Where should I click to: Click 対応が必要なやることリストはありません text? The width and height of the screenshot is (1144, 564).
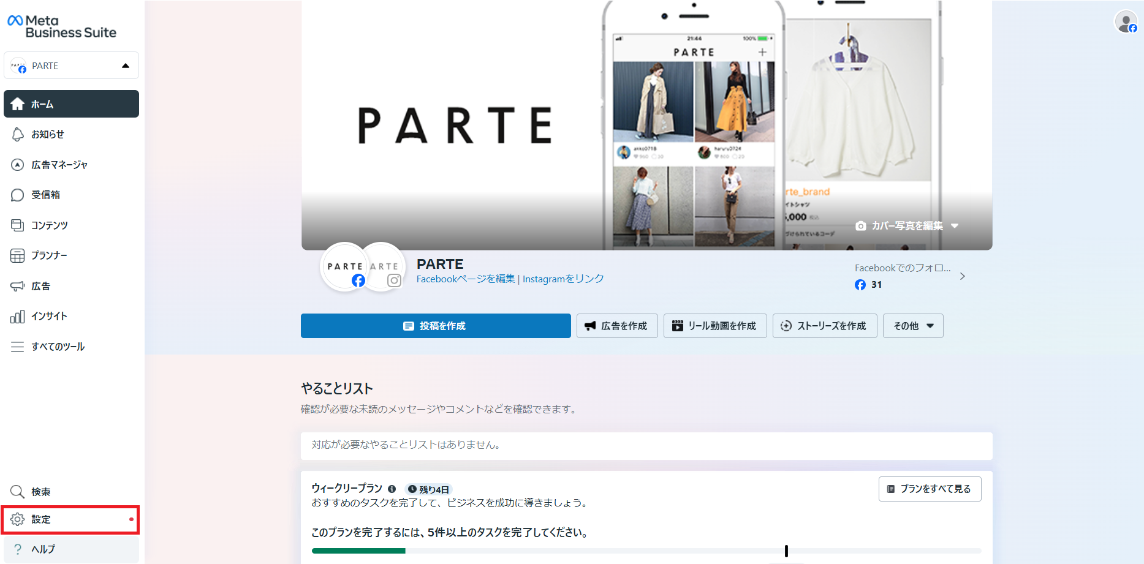407,445
